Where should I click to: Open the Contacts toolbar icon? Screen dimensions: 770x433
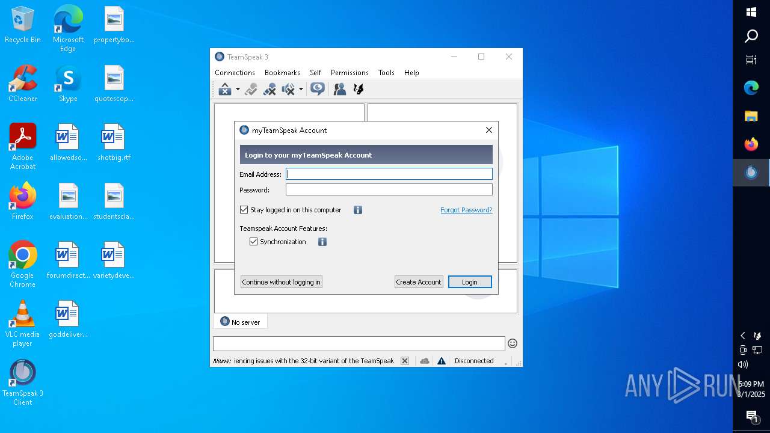(x=340, y=89)
